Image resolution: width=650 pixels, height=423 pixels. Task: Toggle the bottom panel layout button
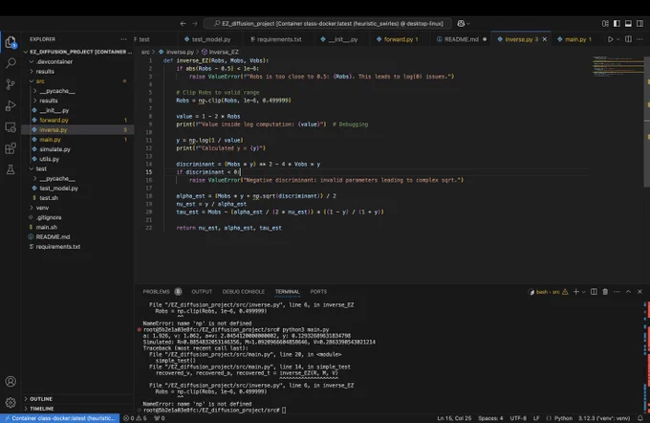pyautogui.click(x=628, y=24)
